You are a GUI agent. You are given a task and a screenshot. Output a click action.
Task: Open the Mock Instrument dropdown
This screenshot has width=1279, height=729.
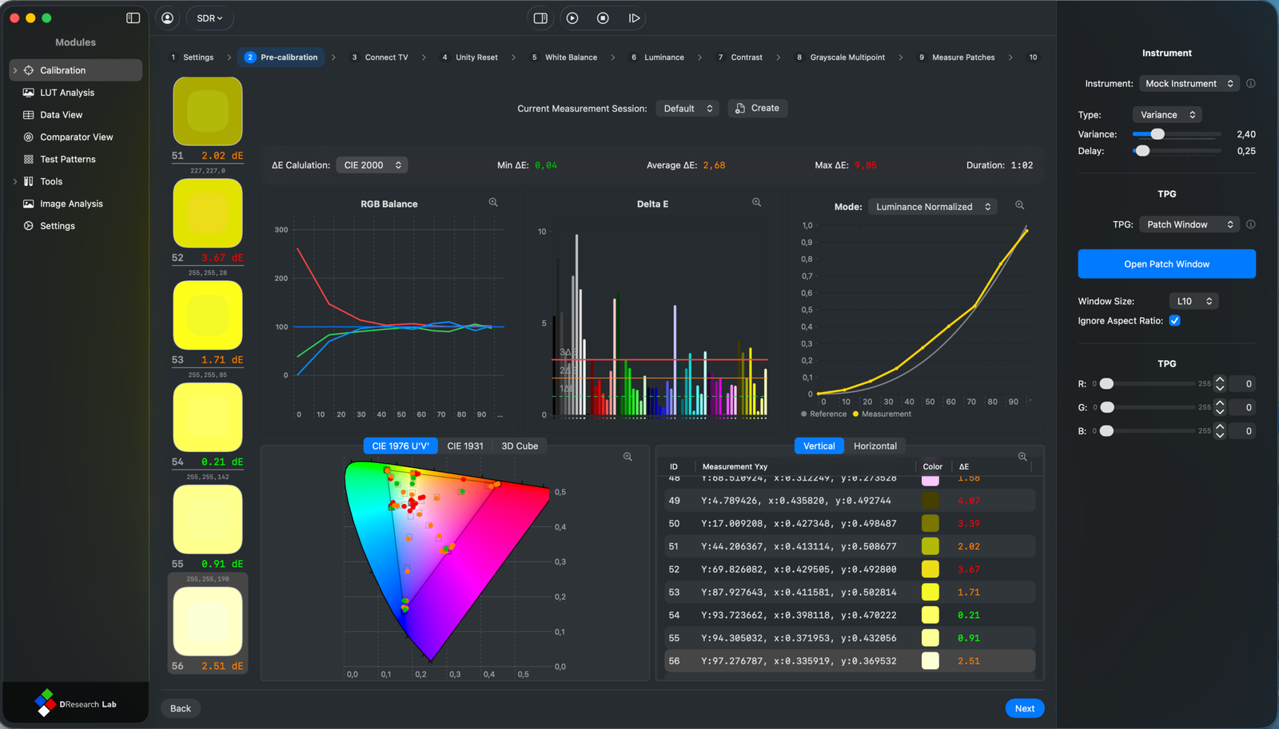(1188, 83)
